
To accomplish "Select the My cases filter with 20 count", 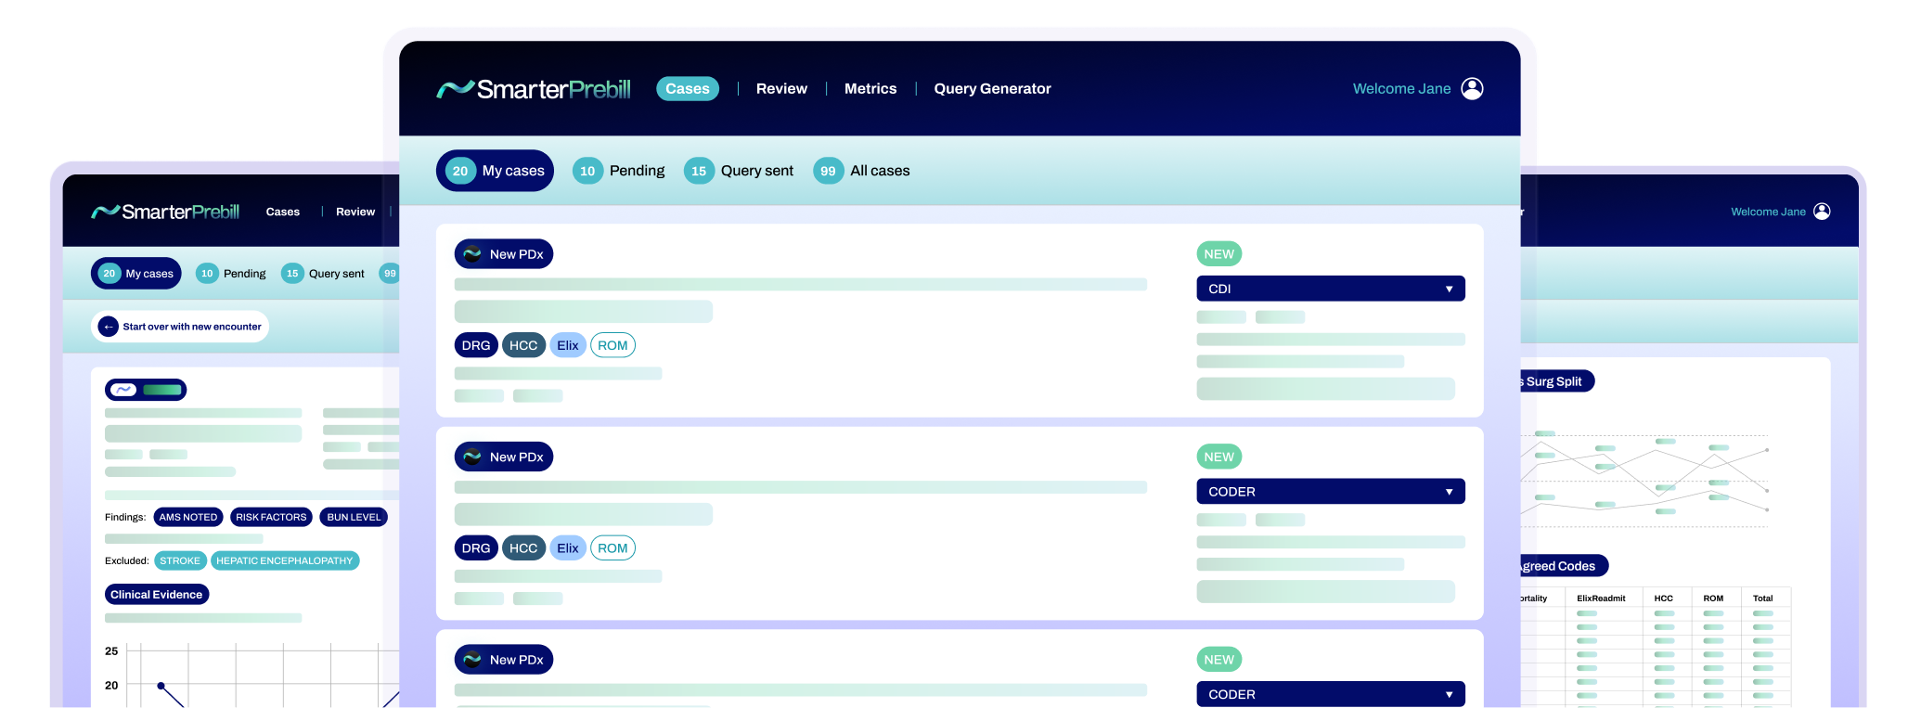I will pyautogui.click(x=495, y=171).
